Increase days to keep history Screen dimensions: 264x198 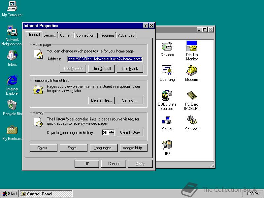click(x=112, y=131)
